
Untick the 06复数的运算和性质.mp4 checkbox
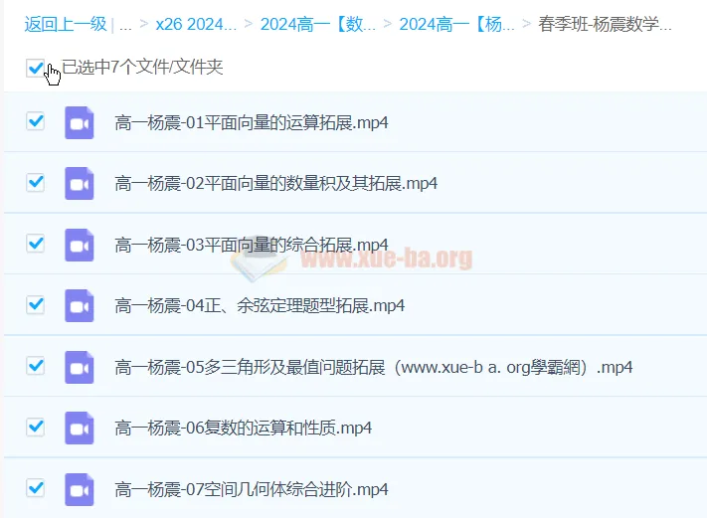[36, 427]
